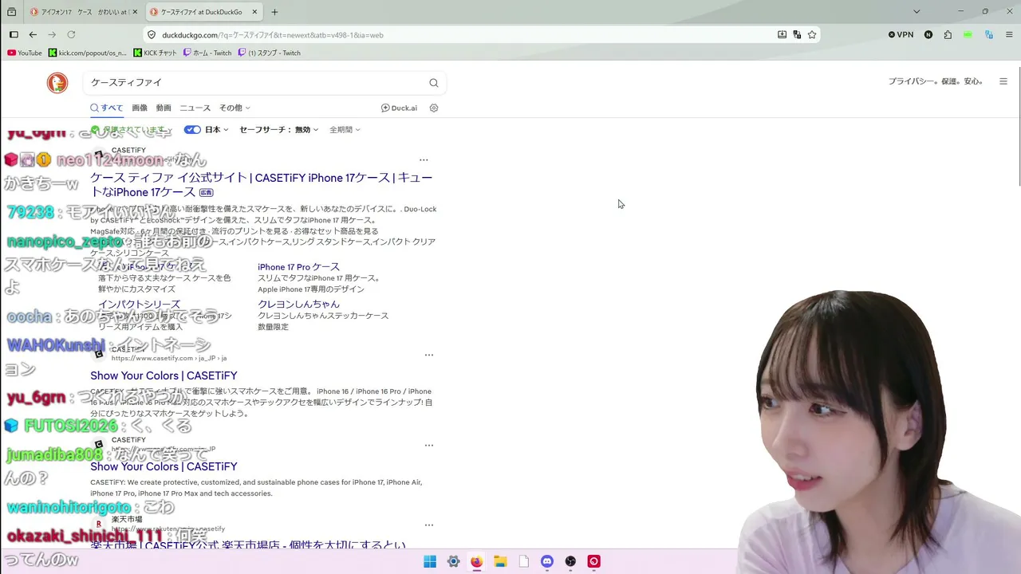The image size is (1021, 574).
Task: Open three-dot menu for the casetify.com ja_JP result
Action: coord(429,355)
